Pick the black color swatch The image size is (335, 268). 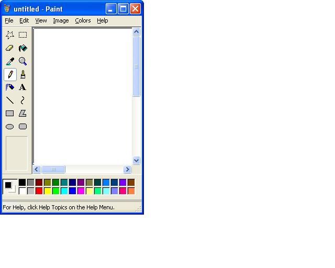pyautogui.click(x=22, y=183)
